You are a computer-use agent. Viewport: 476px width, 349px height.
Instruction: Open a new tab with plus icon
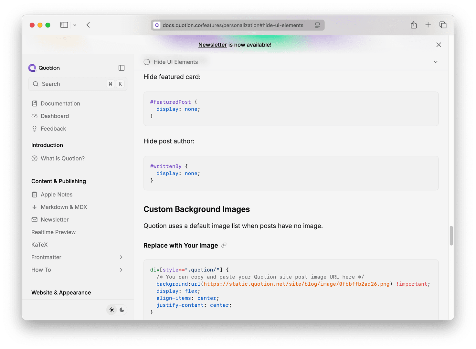(x=428, y=25)
